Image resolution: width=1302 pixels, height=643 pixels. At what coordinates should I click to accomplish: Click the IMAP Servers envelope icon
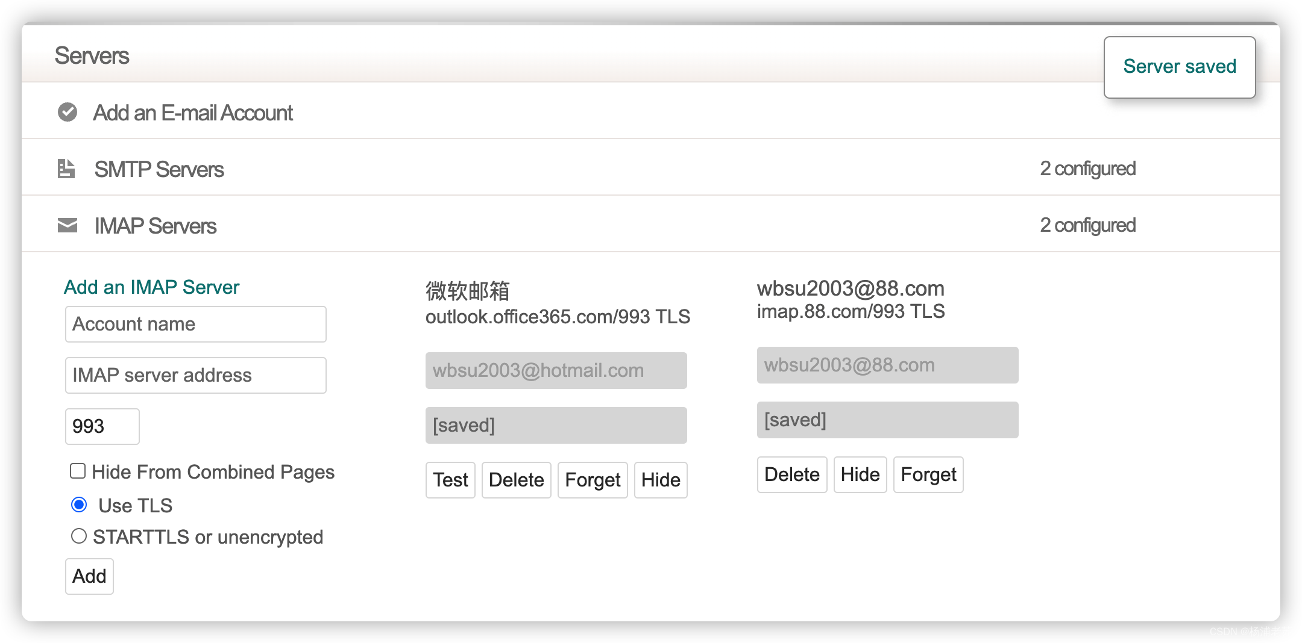pos(68,225)
